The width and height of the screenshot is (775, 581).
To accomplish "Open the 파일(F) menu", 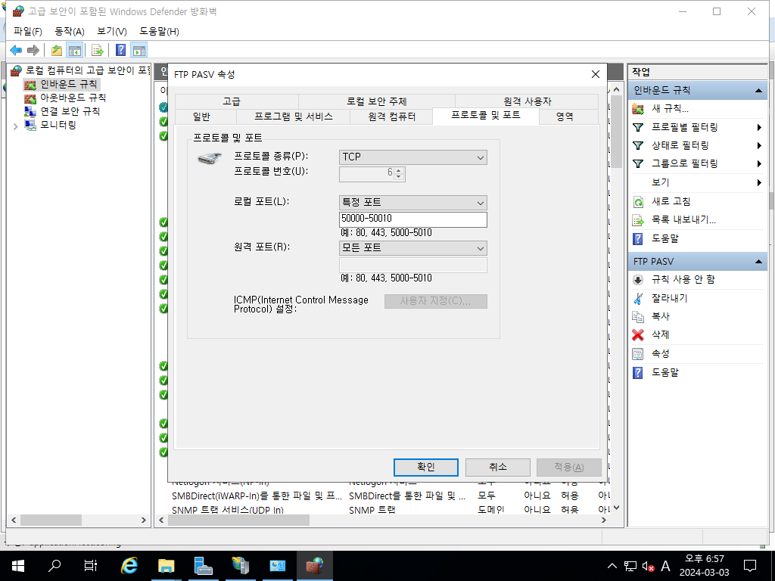I will coord(28,32).
